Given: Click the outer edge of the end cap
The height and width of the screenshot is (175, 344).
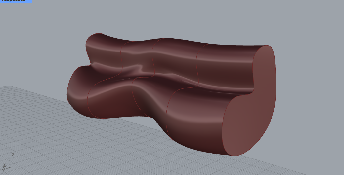Looking at the screenshot, I should 275,83.
